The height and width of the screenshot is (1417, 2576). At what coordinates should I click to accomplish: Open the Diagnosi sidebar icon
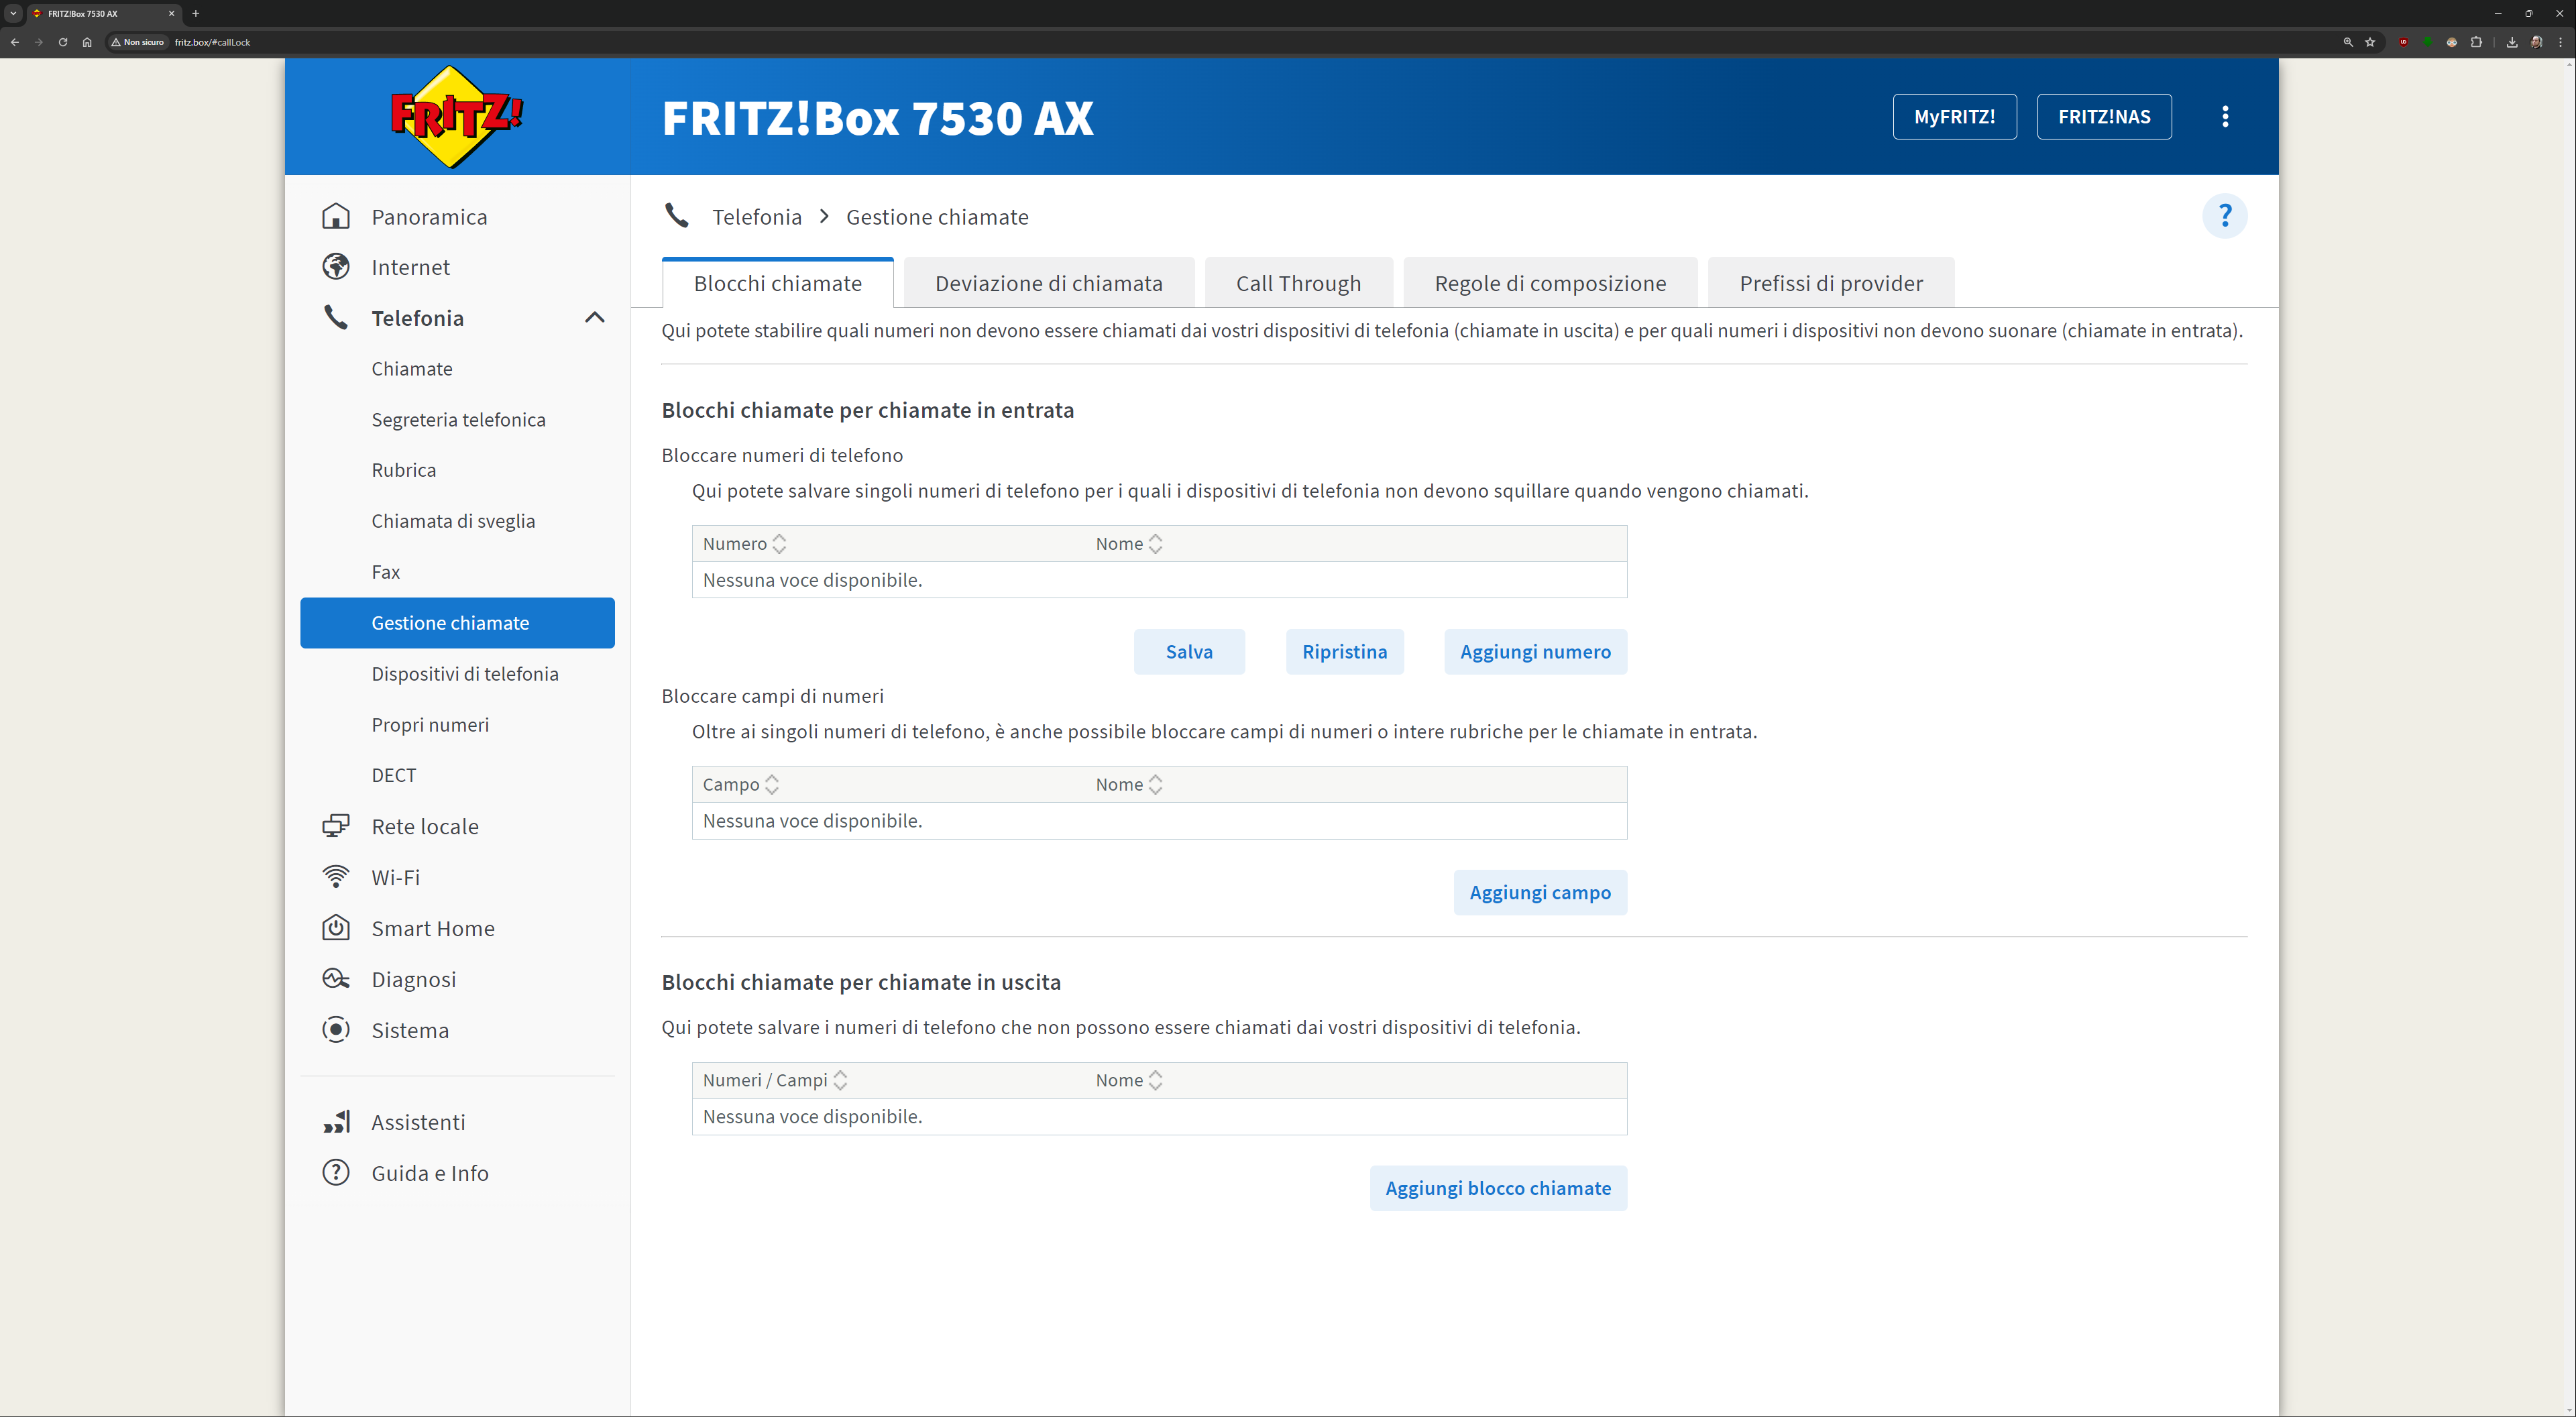[336, 979]
